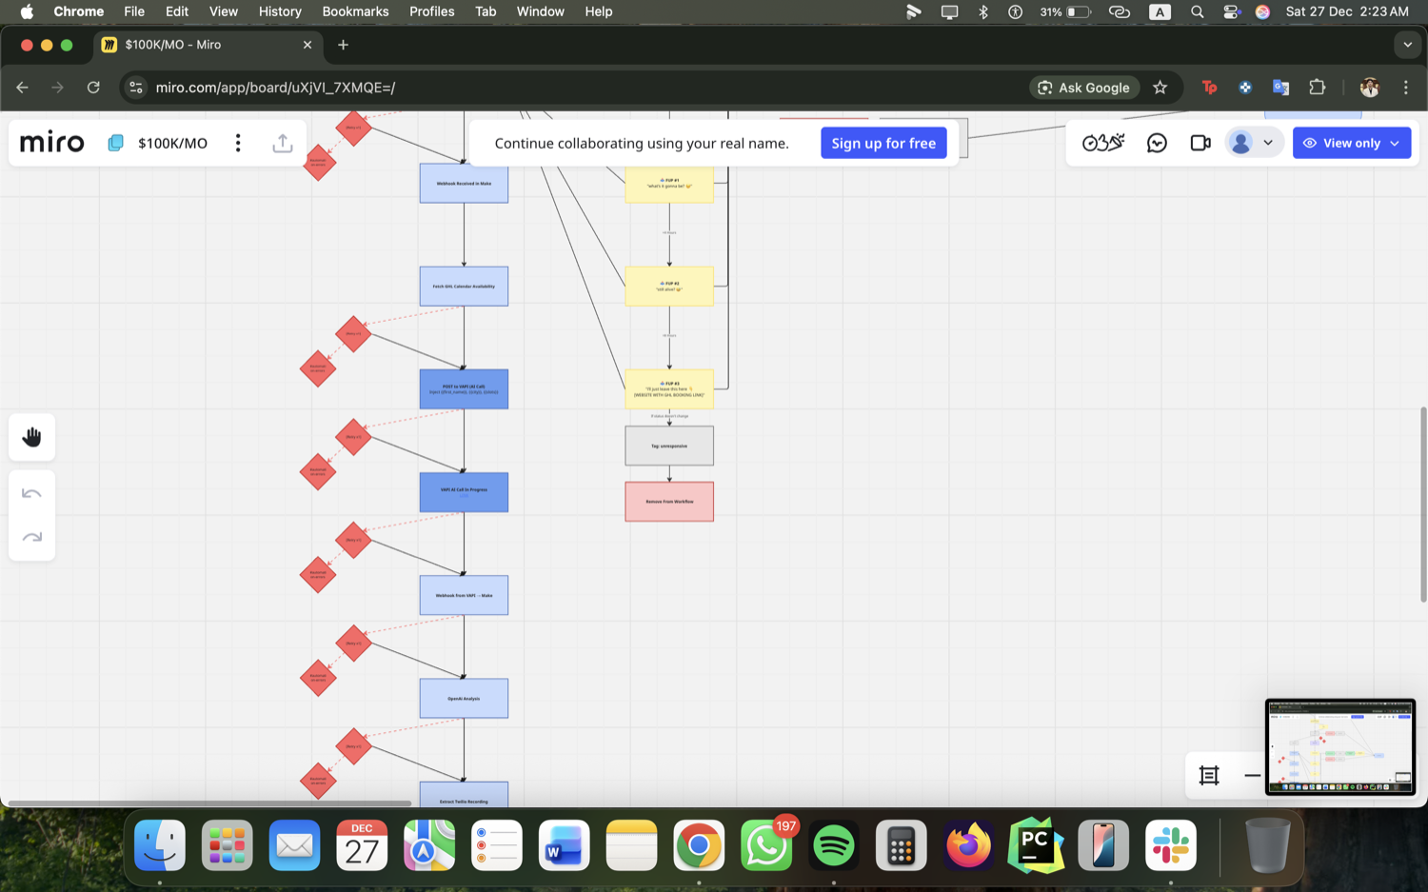Click the vertical scrollbar on right edge
This screenshot has height=892, width=1428.
click(x=1423, y=505)
